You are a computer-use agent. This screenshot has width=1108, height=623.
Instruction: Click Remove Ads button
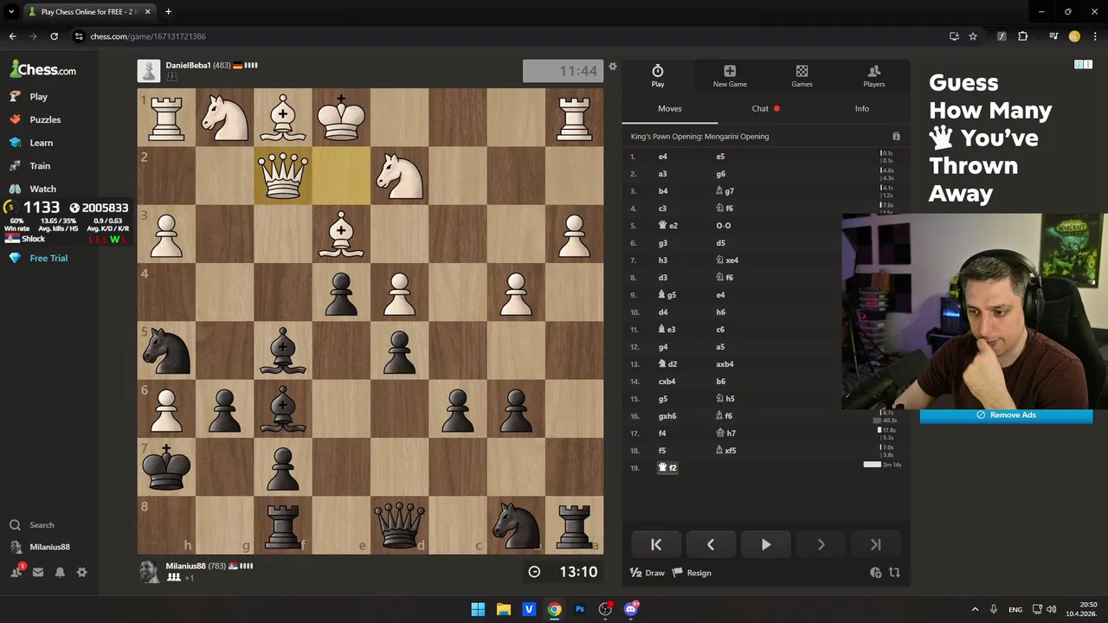click(x=1006, y=415)
